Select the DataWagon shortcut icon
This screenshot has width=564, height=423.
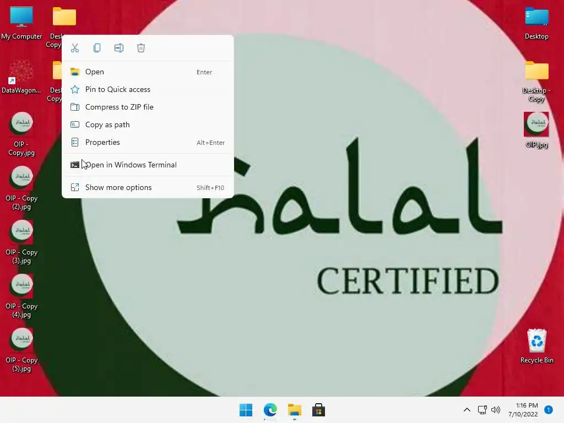click(21, 77)
